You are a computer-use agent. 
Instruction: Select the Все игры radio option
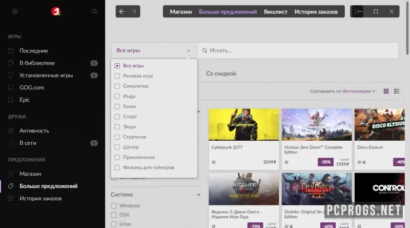pos(117,66)
